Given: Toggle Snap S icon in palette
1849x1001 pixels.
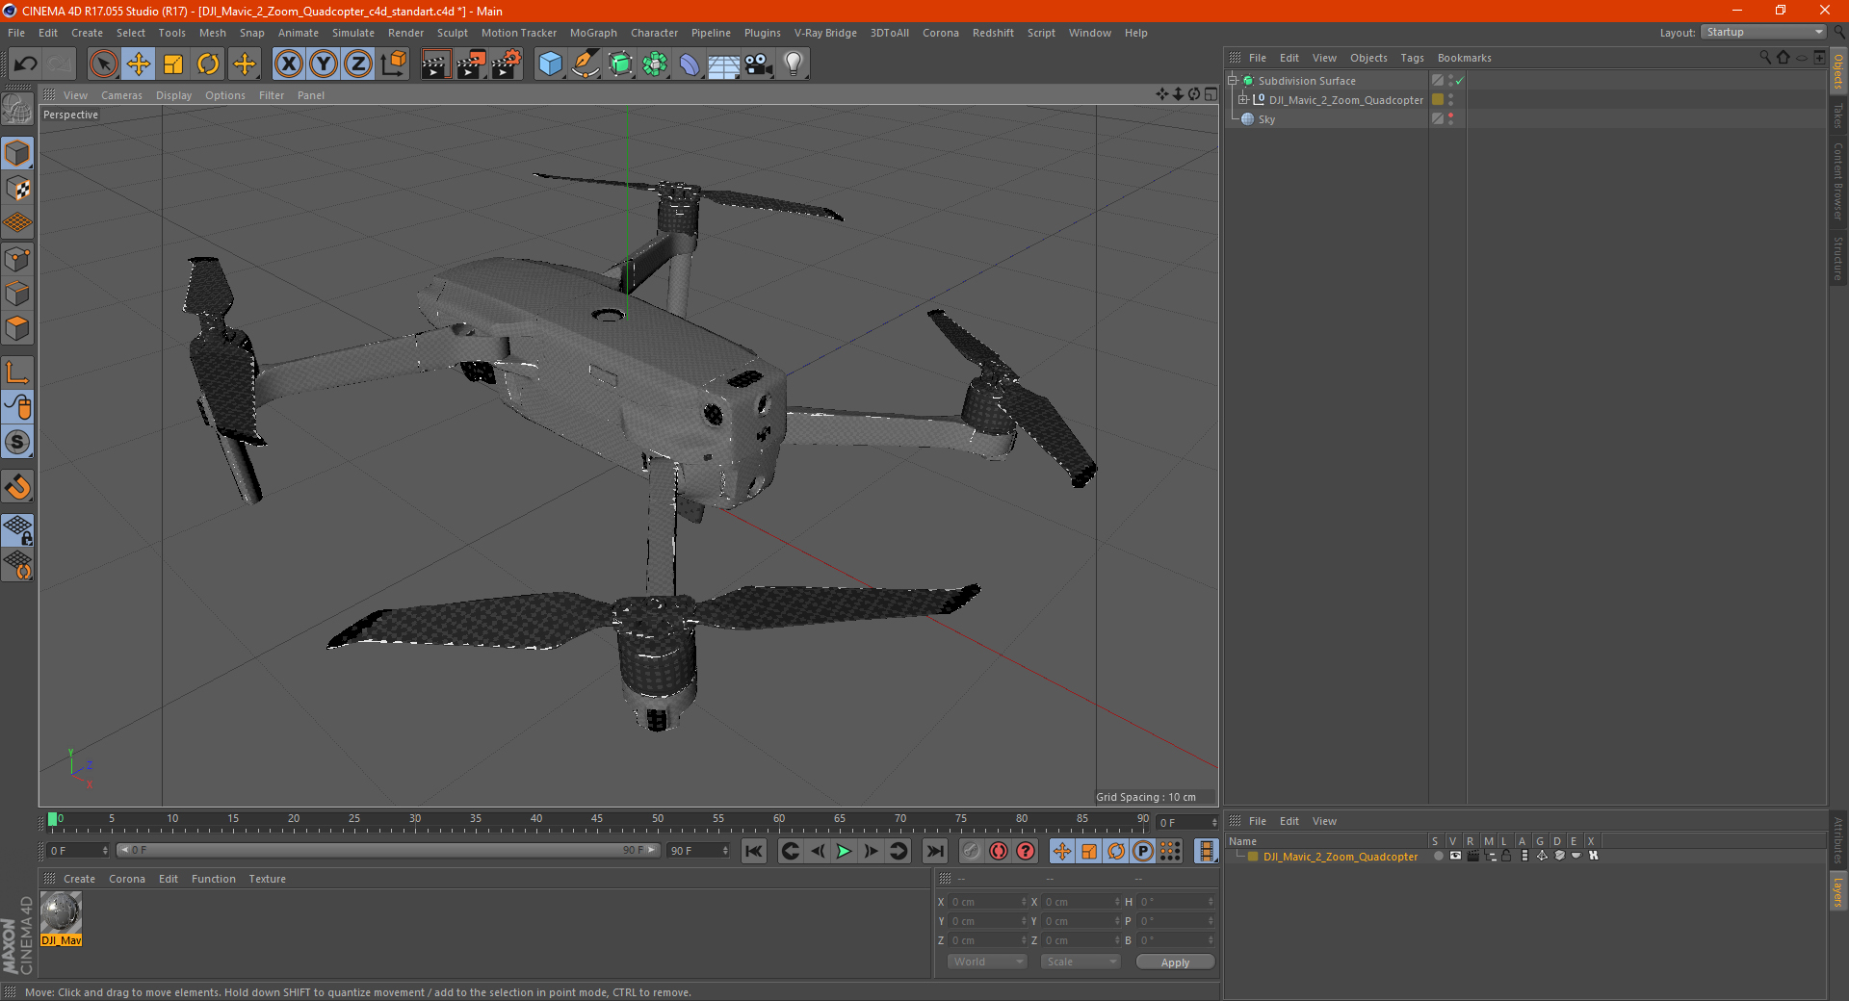Looking at the screenshot, I should coord(17,443).
